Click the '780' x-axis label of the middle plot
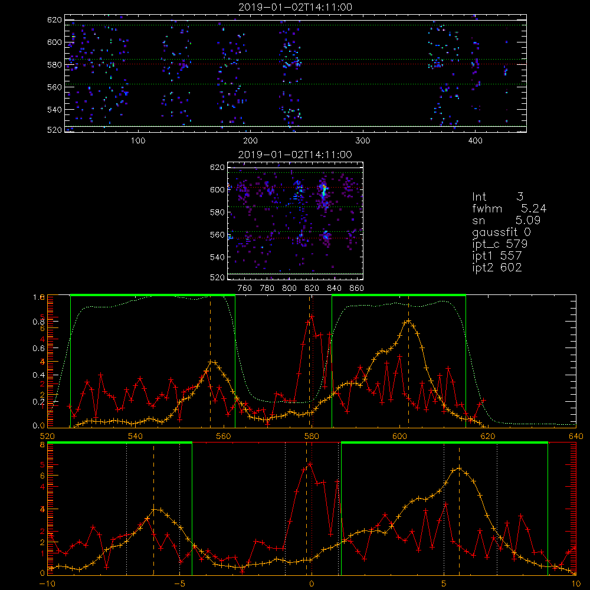This screenshot has height=590, width=590. pos(267,288)
